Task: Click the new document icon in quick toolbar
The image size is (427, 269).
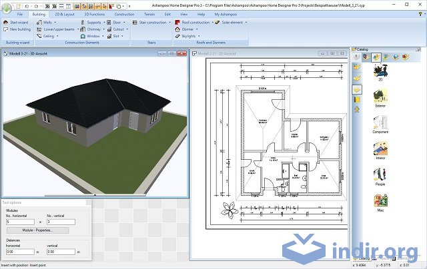Action: (19, 6)
